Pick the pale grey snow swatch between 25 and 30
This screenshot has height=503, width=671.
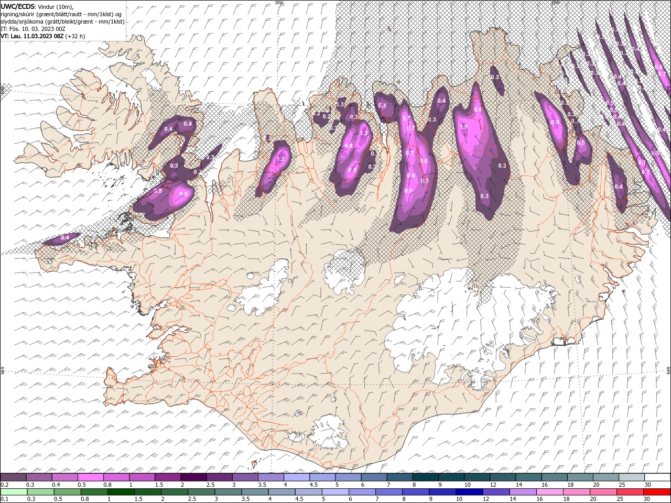click(631, 477)
